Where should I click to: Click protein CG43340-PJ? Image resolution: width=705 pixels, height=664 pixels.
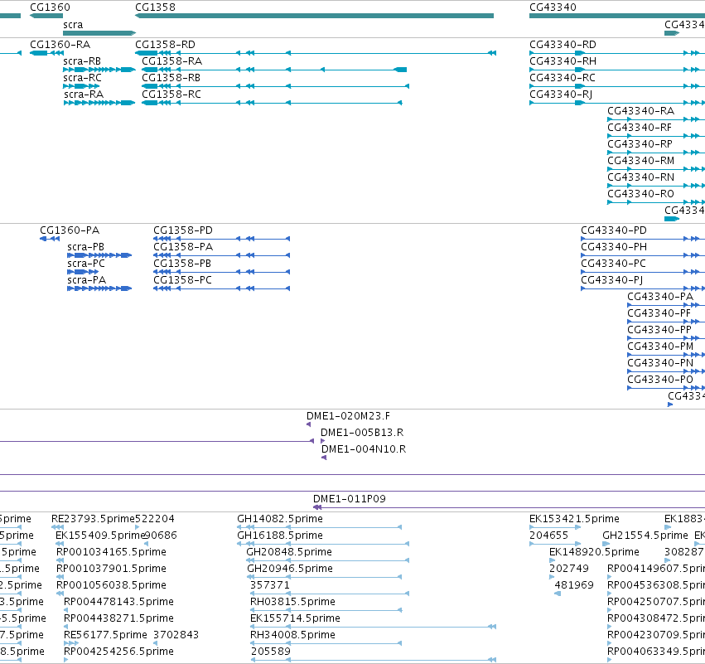(612, 280)
